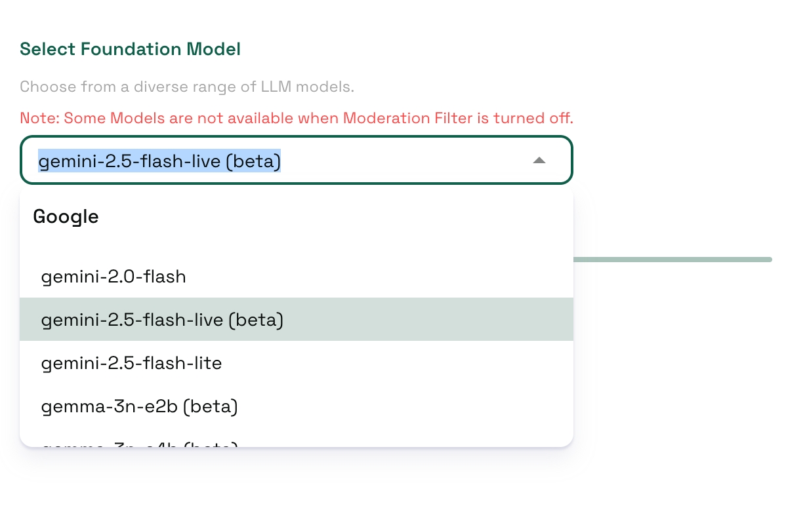
Task: Select gemini-2.0-flash from the list
Action: (x=114, y=277)
